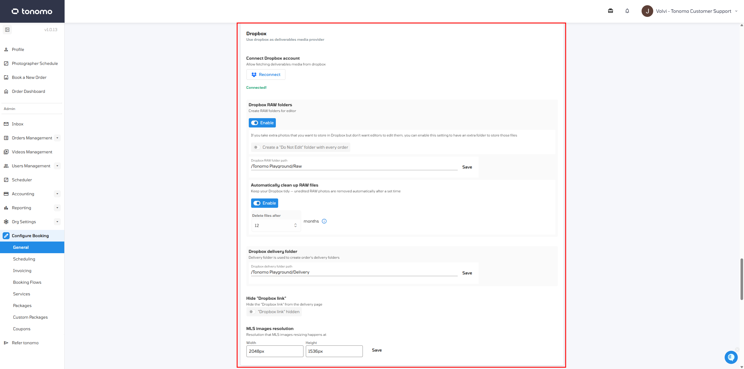
Task: Expand the Org Settings submenu arrow
Action: (x=57, y=222)
